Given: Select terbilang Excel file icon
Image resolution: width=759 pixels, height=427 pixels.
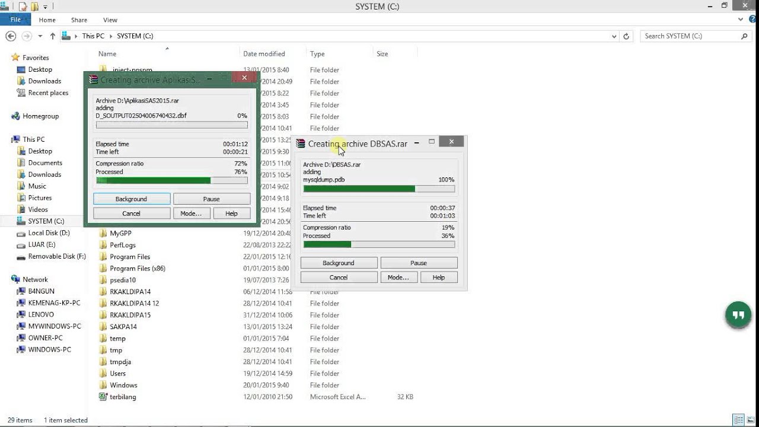Looking at the screenshot, I should coord(103,397).
